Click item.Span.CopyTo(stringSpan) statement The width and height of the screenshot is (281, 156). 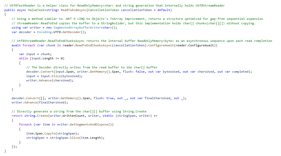pyautogui.click(x=52, y=133)
